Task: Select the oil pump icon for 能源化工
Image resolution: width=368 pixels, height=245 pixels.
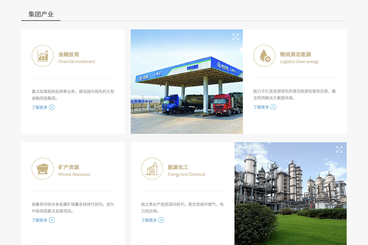Action: point(153,169)
